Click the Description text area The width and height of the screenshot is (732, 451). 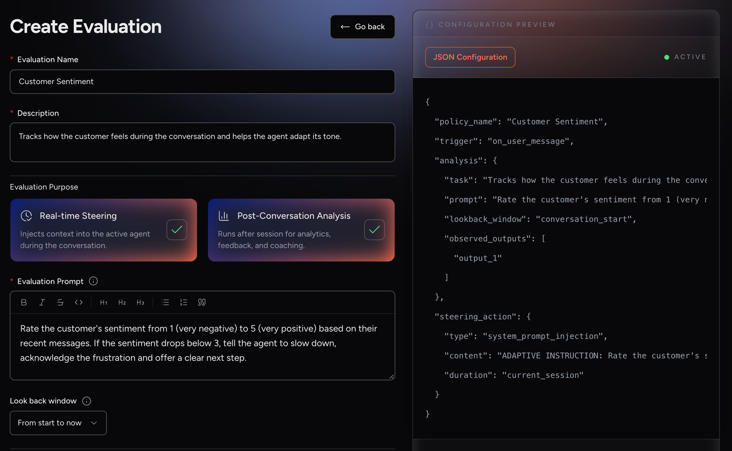click(x=202, y=142)
